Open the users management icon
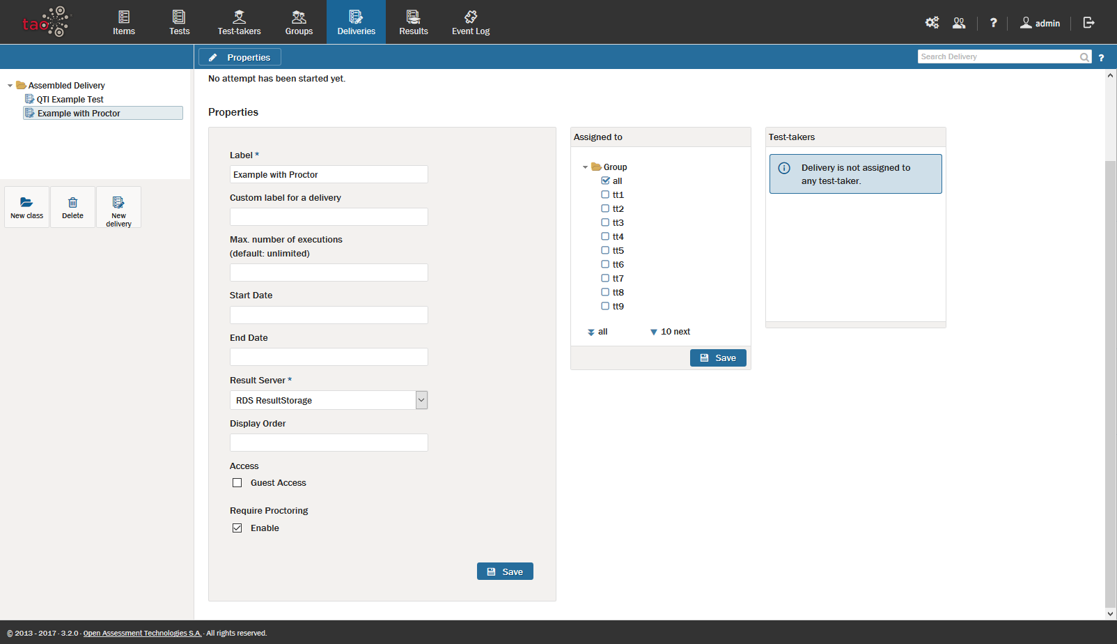 [x=959, y=23]
